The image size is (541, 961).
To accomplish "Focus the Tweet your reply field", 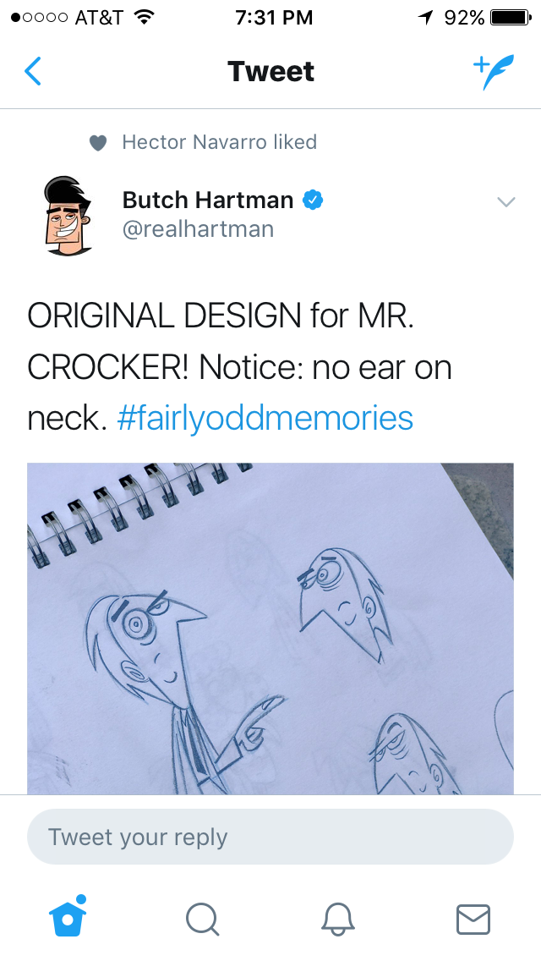I will pyautogui.click(x=270, y=837).
